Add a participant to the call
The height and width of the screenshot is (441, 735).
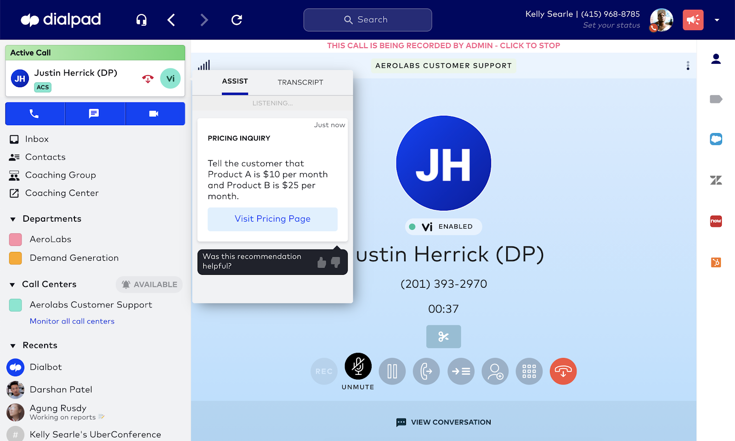tap(495, 371)
